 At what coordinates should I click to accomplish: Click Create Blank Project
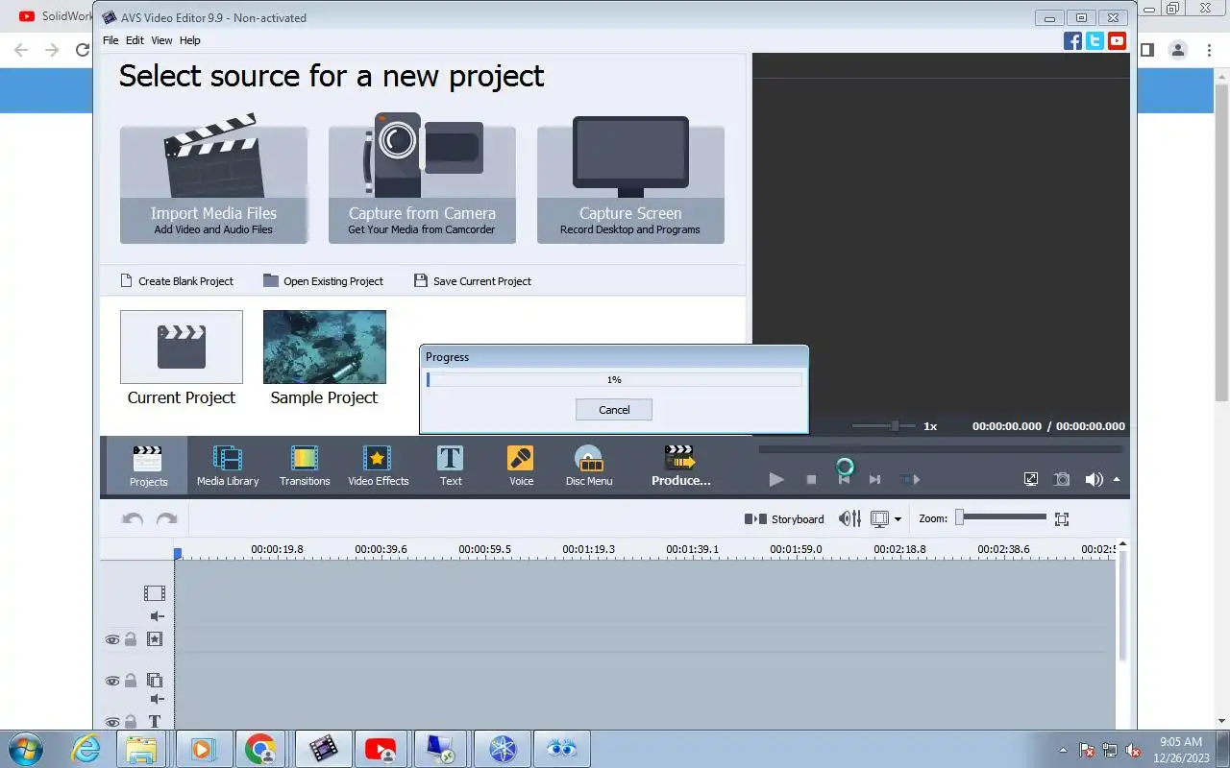(177, 281)
